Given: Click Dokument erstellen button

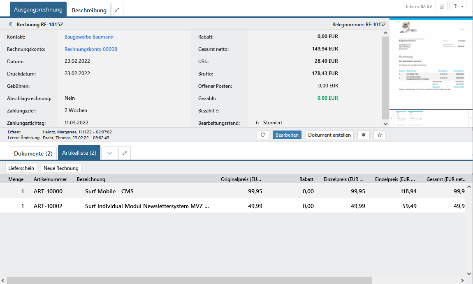Looking at the screenshot, I should click(x=329, y=135).
